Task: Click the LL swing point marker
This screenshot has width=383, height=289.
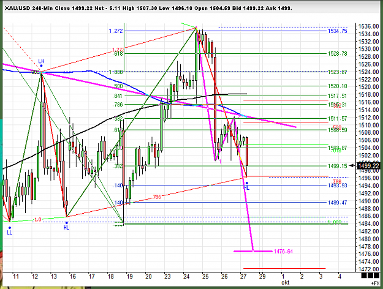Action: pos(10,233)
